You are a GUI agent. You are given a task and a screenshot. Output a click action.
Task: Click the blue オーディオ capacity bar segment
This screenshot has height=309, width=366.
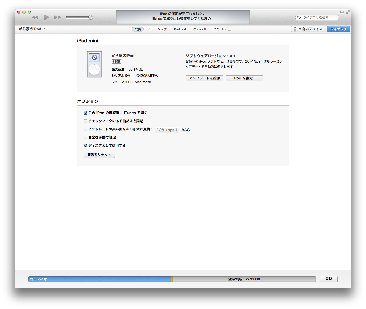pyautogui.click(x=100, y=279)
